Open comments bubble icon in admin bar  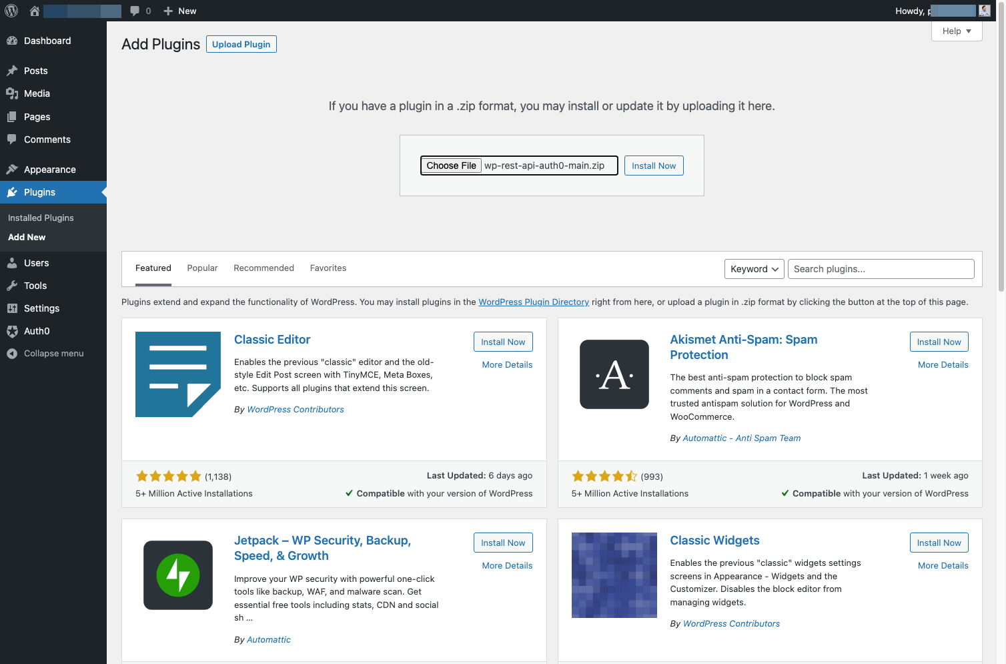tap(135, 11)
